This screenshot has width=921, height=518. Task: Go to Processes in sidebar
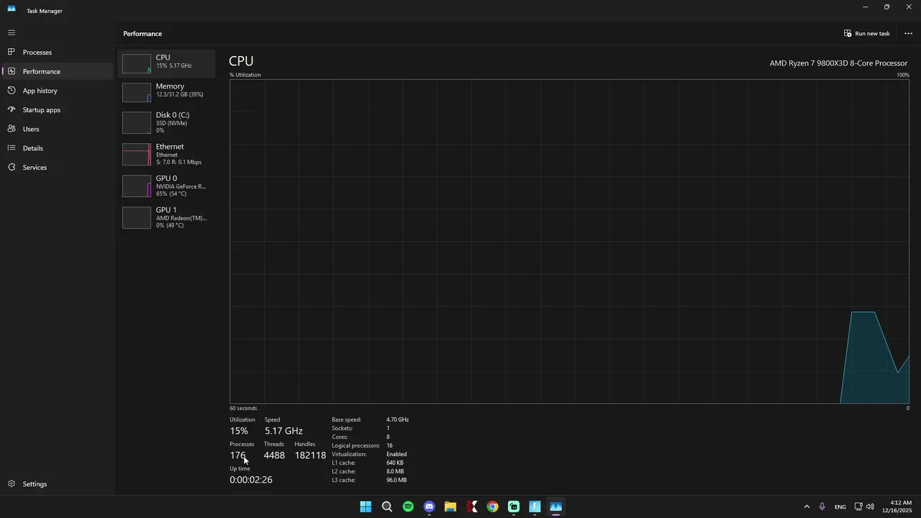(37, 53)
